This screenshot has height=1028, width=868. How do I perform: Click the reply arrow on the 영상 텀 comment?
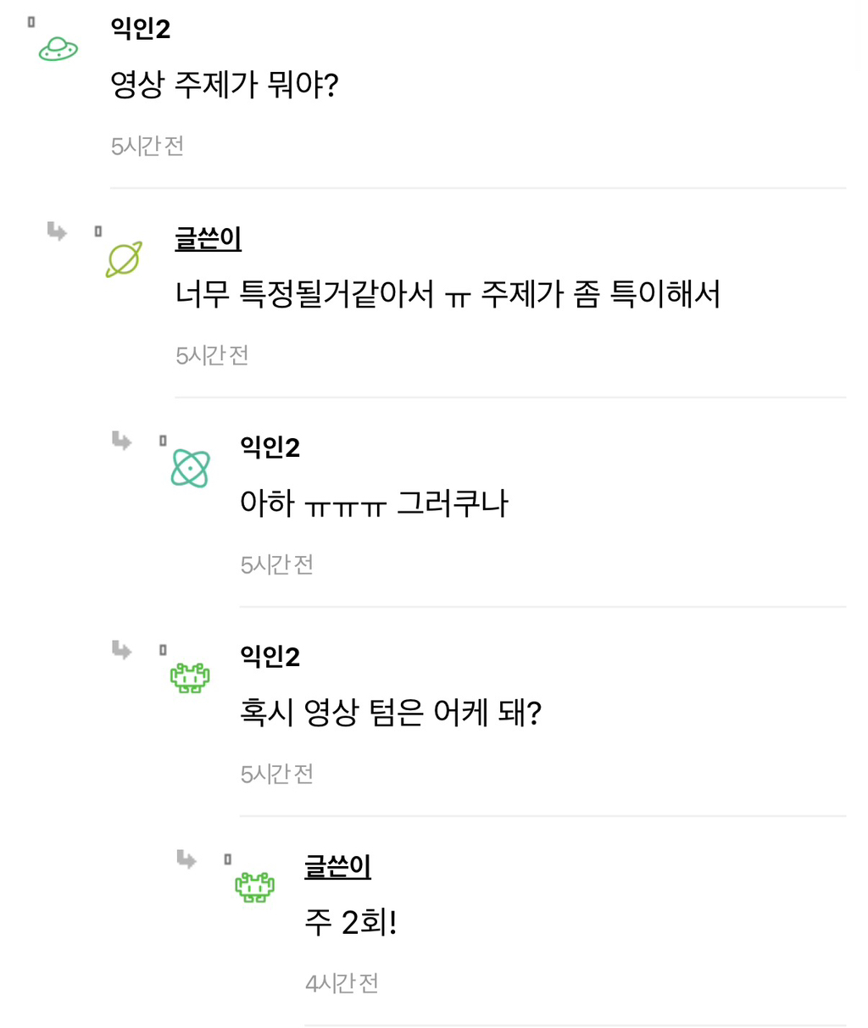[120, 651]
